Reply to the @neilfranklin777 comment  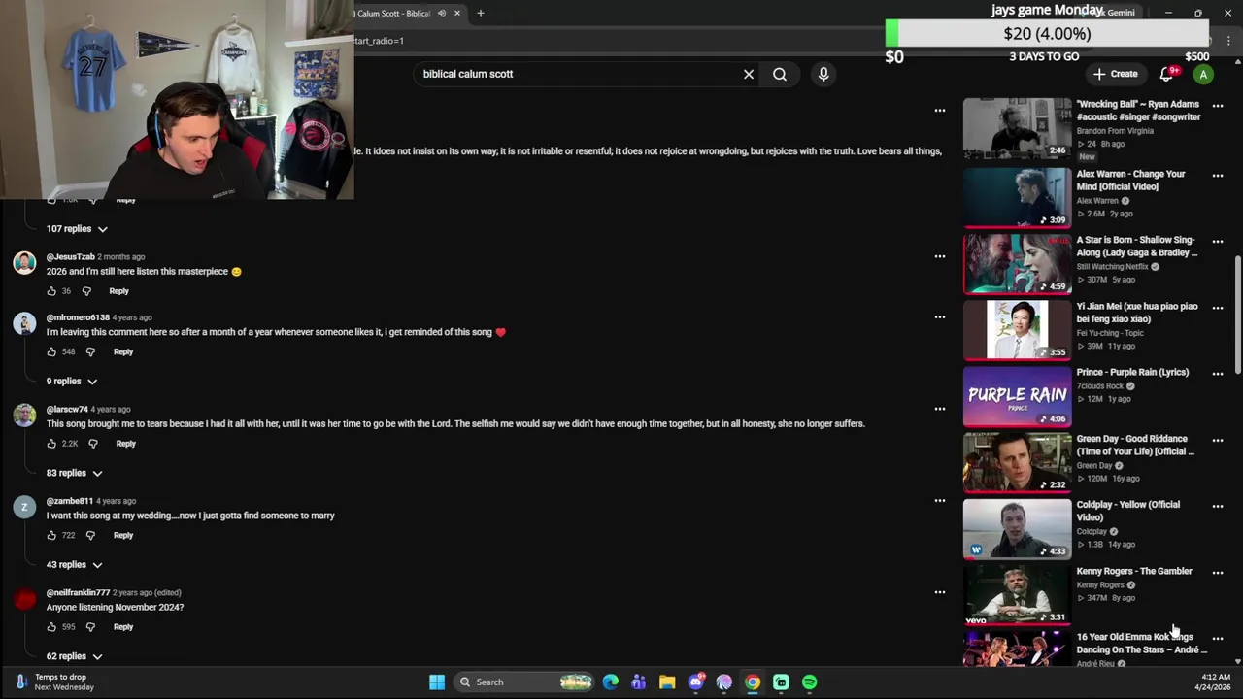point(123,627)
